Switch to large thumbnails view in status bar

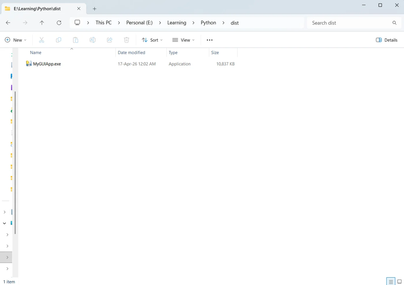pyautogui.click(x=399, y=282)
